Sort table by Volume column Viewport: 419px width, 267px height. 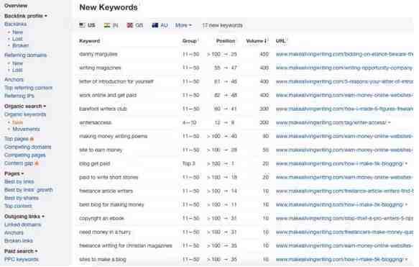coord(257,41)
